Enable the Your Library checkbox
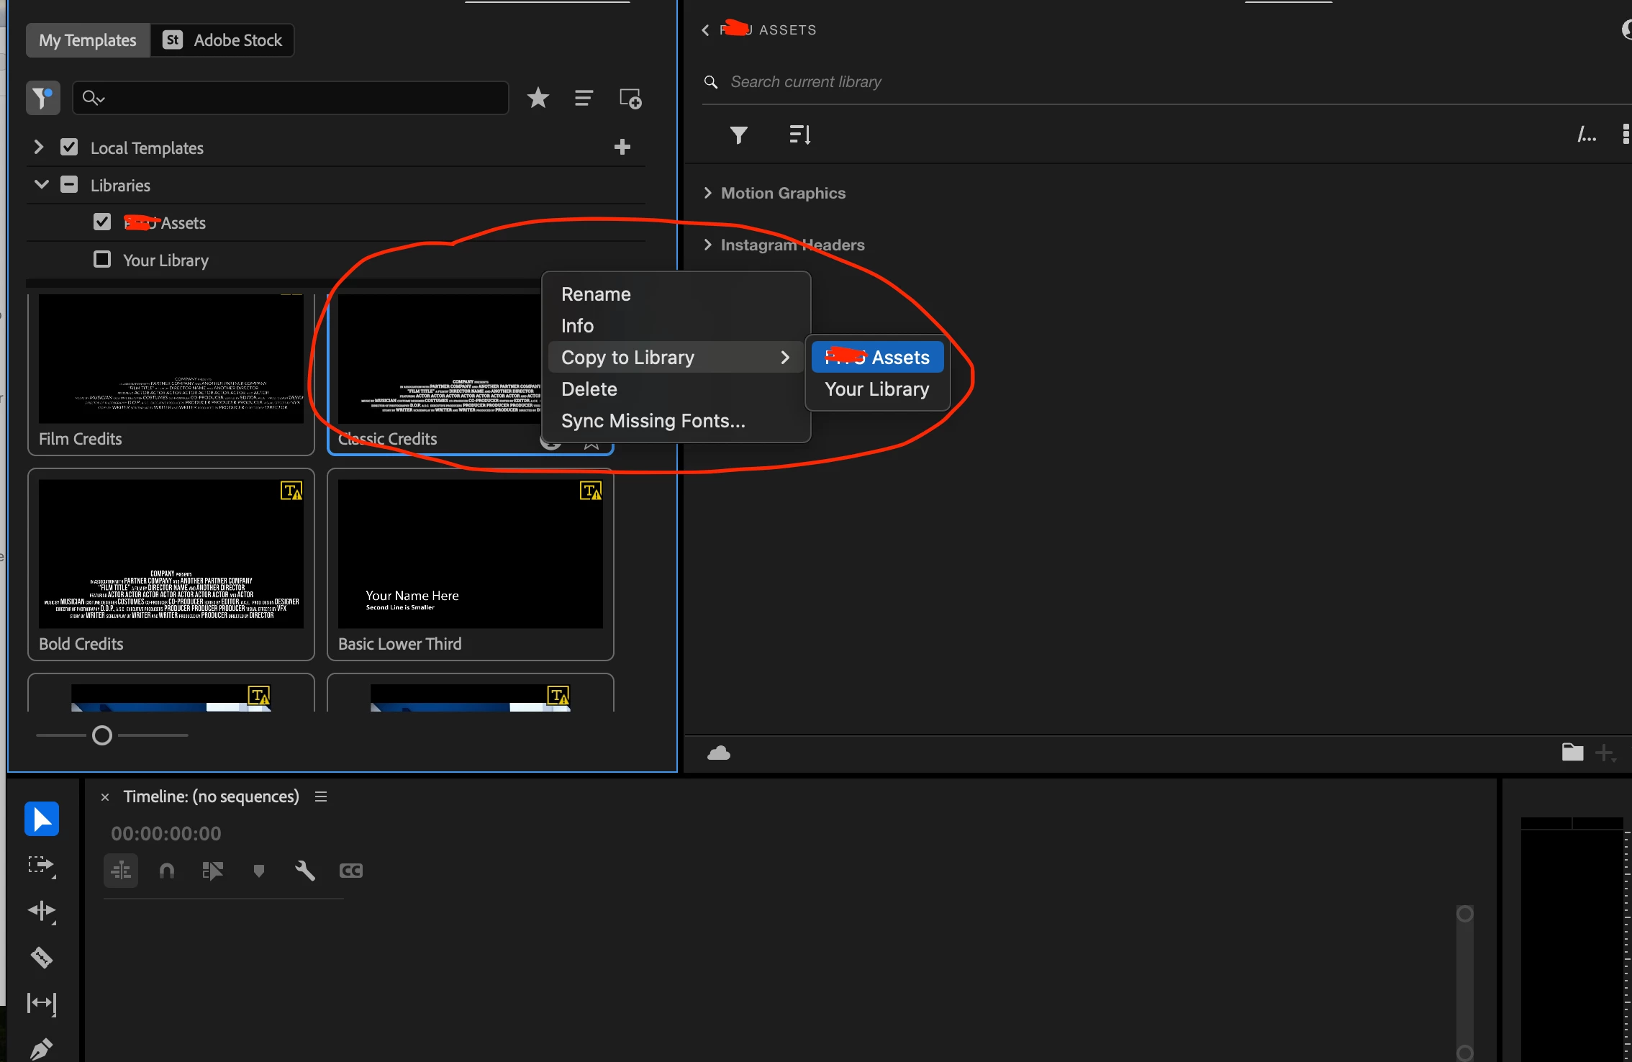 pos(102,259)
